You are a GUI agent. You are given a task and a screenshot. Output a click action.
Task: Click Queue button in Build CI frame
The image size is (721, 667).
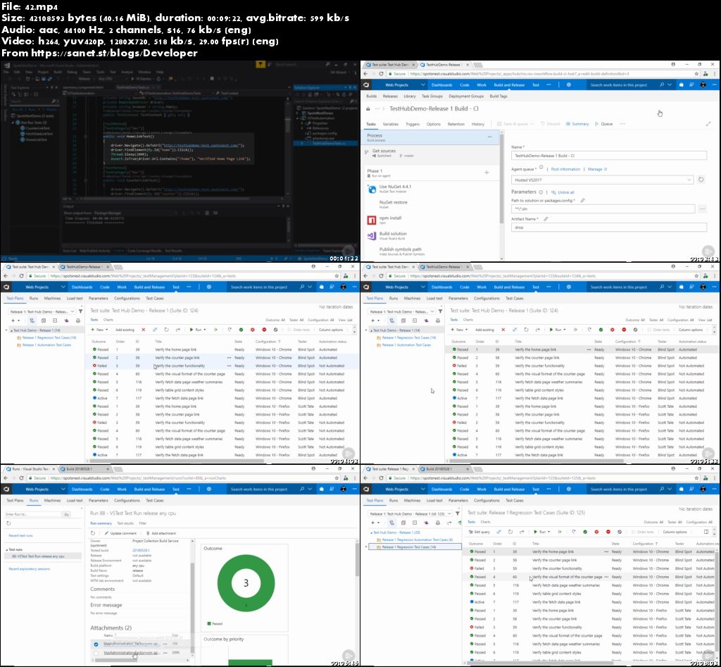(604, 124)
